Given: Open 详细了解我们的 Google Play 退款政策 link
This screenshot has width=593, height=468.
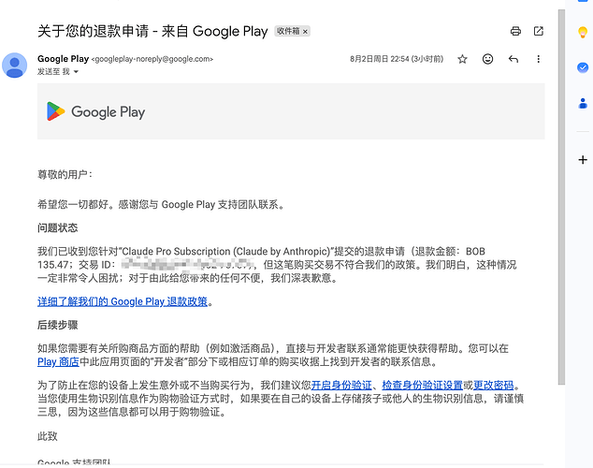Looking at the screenshot, I should [123, 301].
